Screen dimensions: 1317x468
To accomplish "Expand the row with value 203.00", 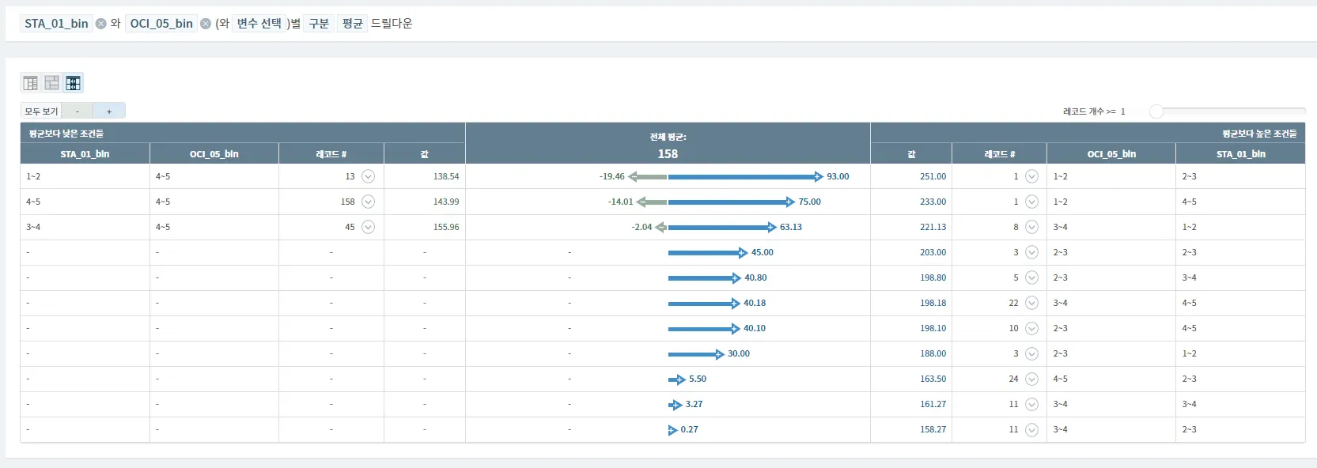I will [x=1031, y=252].
